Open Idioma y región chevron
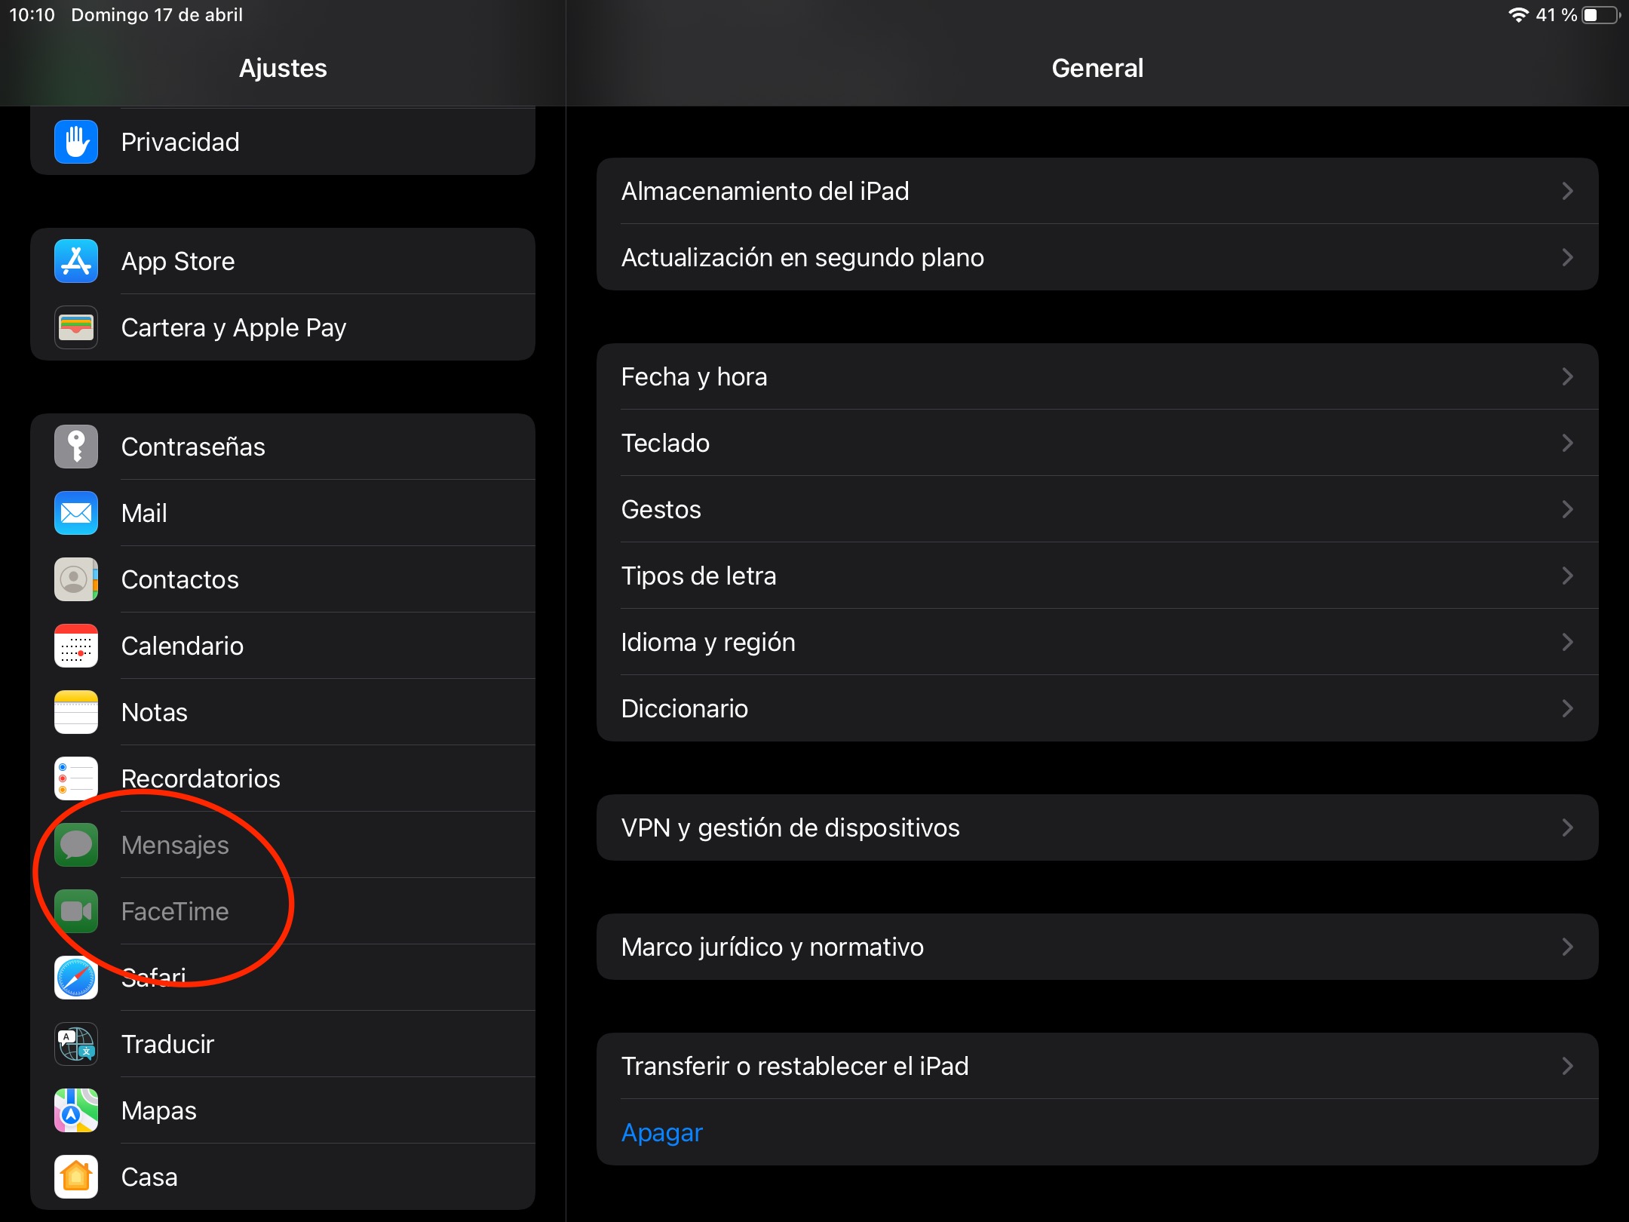Screen dimensions: 1629x1222 [x=1568, y=642]
